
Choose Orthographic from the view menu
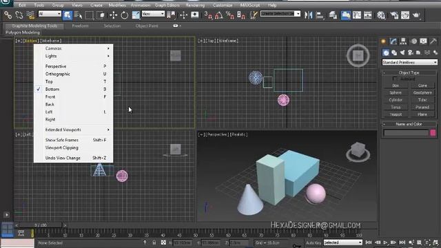click(x=74, y=74)
